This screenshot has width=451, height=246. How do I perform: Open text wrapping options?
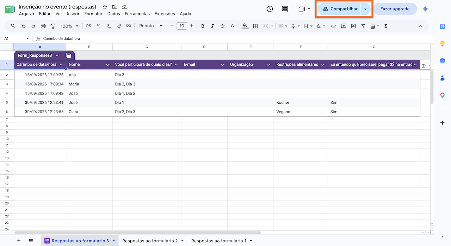tap(308, 26)
